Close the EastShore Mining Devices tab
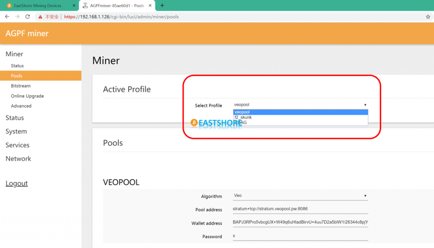The image size is (434, 248). (x=73, y=5)
